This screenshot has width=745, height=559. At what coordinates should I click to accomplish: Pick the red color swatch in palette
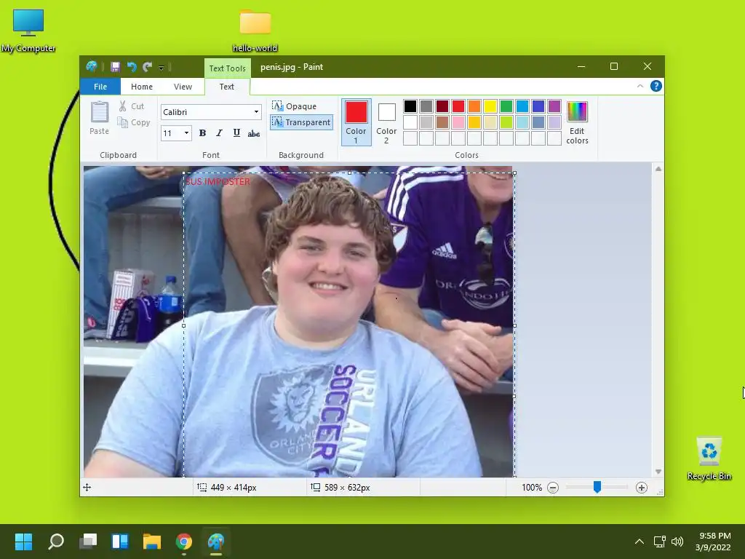coord(458,106)
